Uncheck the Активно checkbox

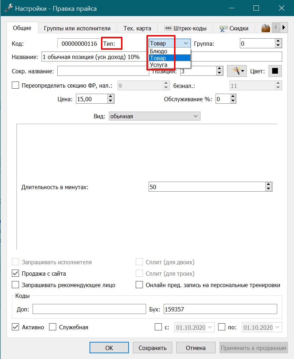[x=15, y=327]
